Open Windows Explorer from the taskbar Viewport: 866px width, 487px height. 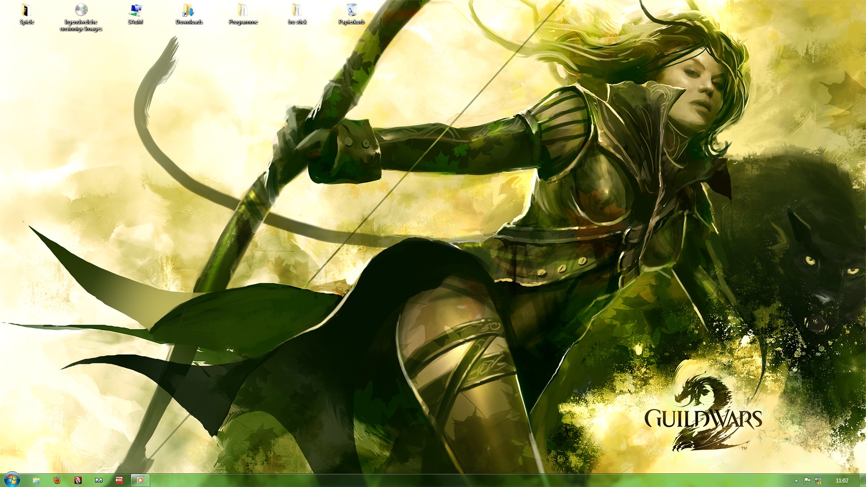pyautogui.click(x=36, y=480)
